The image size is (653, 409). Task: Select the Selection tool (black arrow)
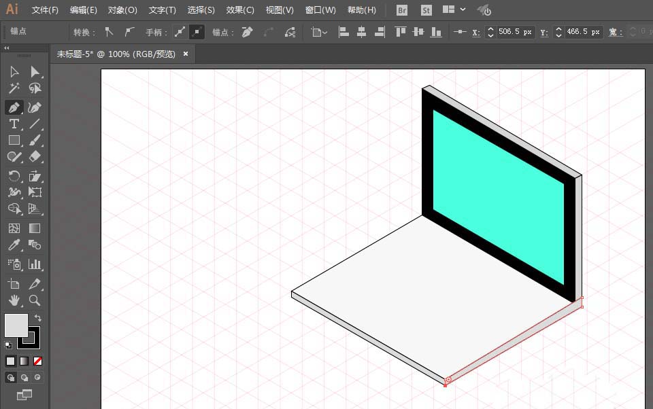tap(14, 71)
